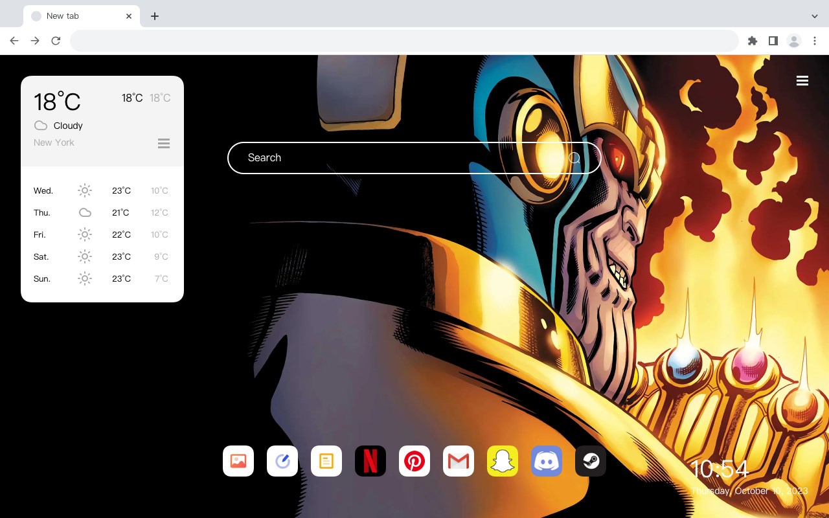Image resolution: width=829 pixels, height=518 pixels.
Task: Open the blue to-do checkmark shortcut
Action: (282, 461)
